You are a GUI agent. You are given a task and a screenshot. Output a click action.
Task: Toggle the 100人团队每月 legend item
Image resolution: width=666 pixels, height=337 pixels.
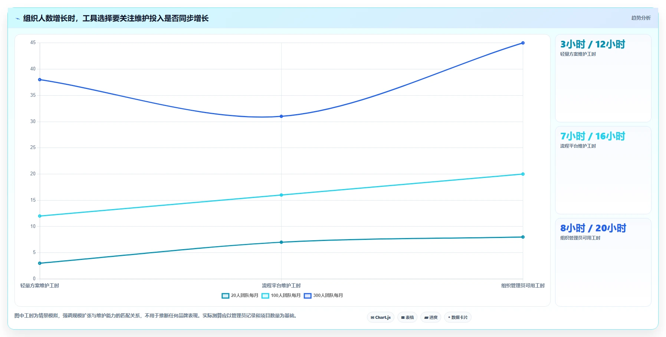(x=281, y=295)
